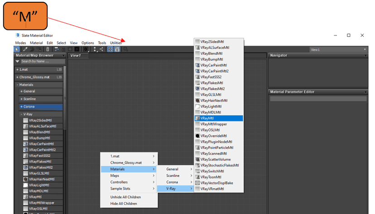This screenshot has width=375, height=214.
Task: Choose Sample Slots in context menu
Action: coord(129,189)
